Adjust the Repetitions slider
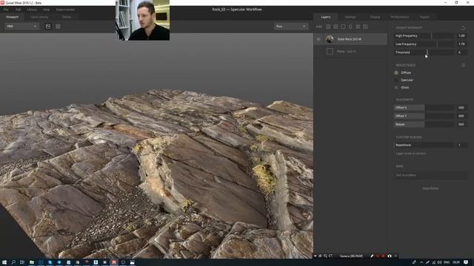 [x=424, y=145]
